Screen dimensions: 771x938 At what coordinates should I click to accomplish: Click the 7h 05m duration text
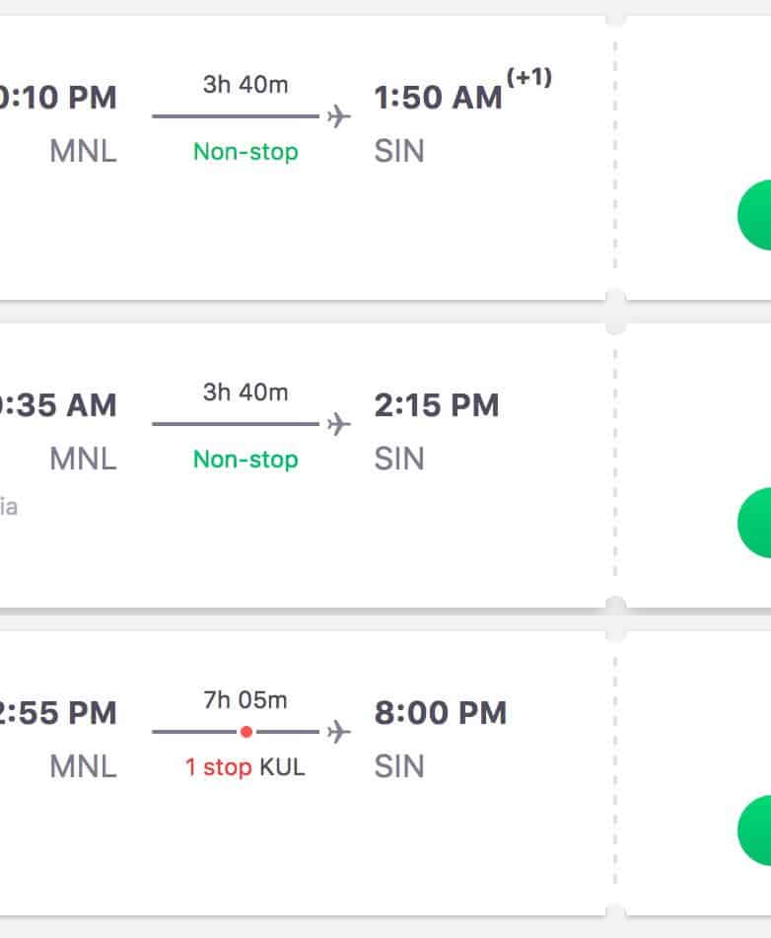pyautogui.click(x=245, y=700)
